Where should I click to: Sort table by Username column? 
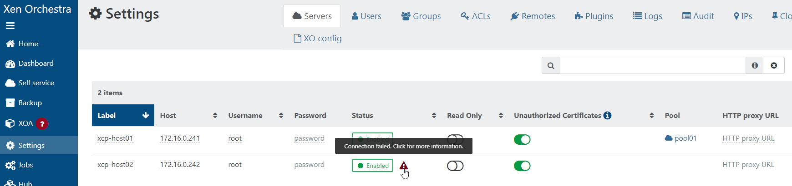[256, 116]
